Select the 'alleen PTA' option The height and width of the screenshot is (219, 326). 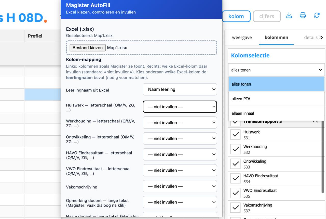(276, 99)
